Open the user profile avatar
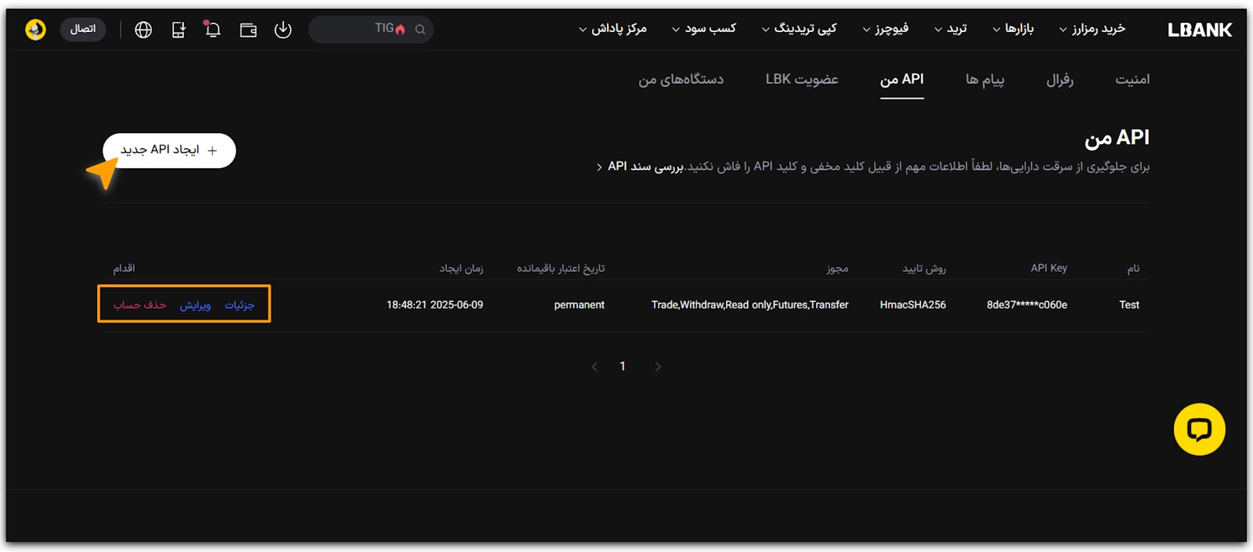This screenshot has width=1253, height=552. (x=35, y=30)
